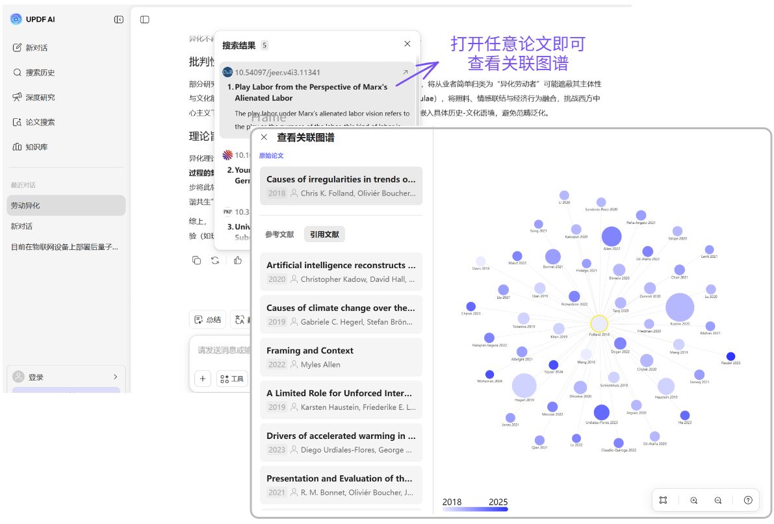The height and width of the screenshot is (524, 774).
Task: Open the 工具 tools menu
Action: (232, 379)
